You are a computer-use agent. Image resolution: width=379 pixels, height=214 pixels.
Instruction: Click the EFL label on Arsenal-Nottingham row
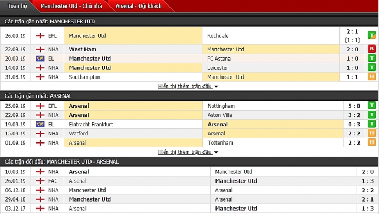point(52,106)
